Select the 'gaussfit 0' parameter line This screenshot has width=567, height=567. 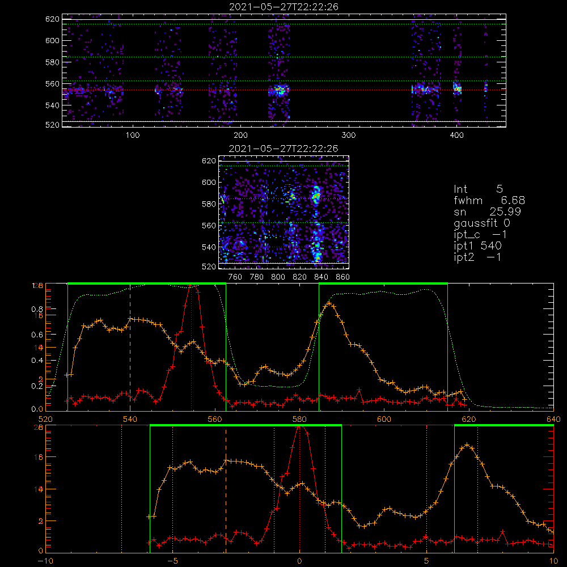point(481,223)
